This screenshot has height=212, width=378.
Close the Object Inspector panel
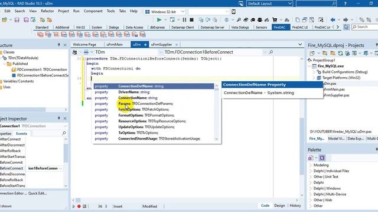65,118
